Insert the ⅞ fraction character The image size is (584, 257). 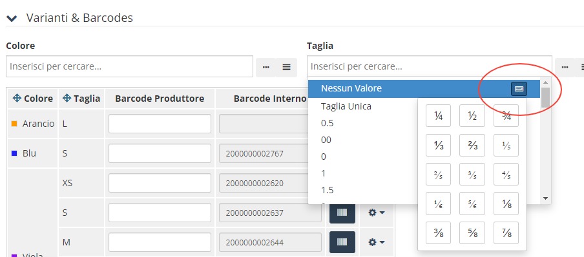pyautogui.click(x=506, y=233)
